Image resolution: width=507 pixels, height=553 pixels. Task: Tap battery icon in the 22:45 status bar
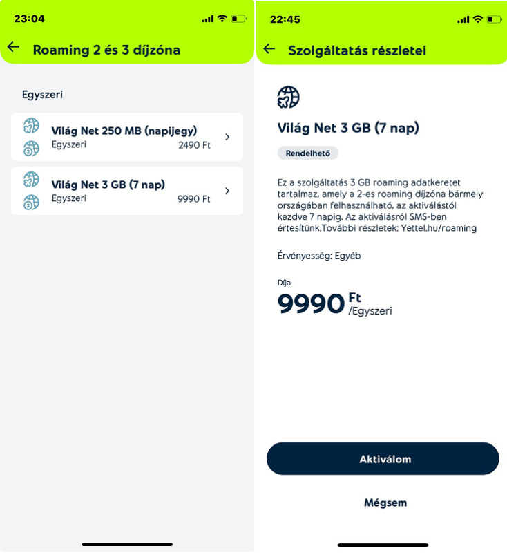(x=494, y=19)
